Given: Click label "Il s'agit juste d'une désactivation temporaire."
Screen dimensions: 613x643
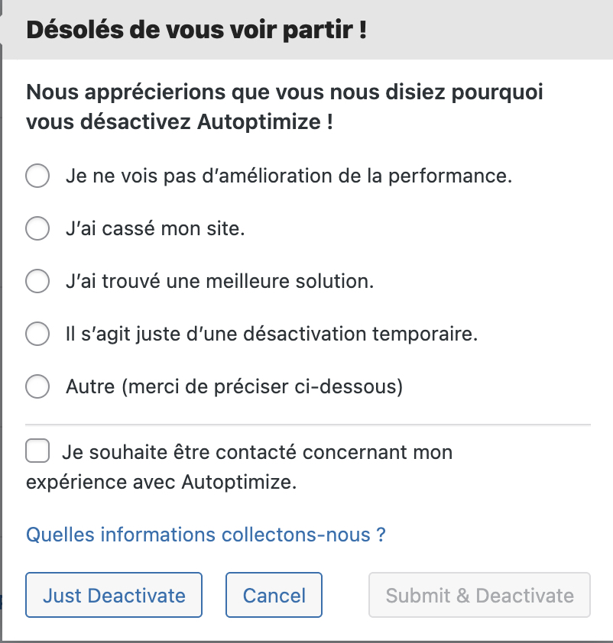Looking at the screenshot, I should (271, 334).
